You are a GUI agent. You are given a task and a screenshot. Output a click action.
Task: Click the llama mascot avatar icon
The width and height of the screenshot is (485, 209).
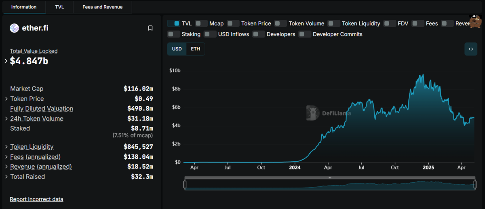475,21
